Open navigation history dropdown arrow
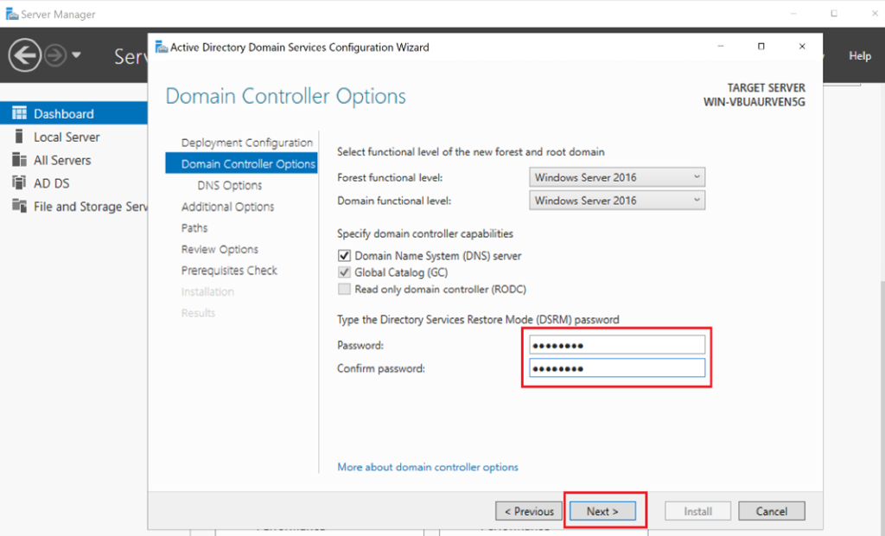 [x=76, y=55]
